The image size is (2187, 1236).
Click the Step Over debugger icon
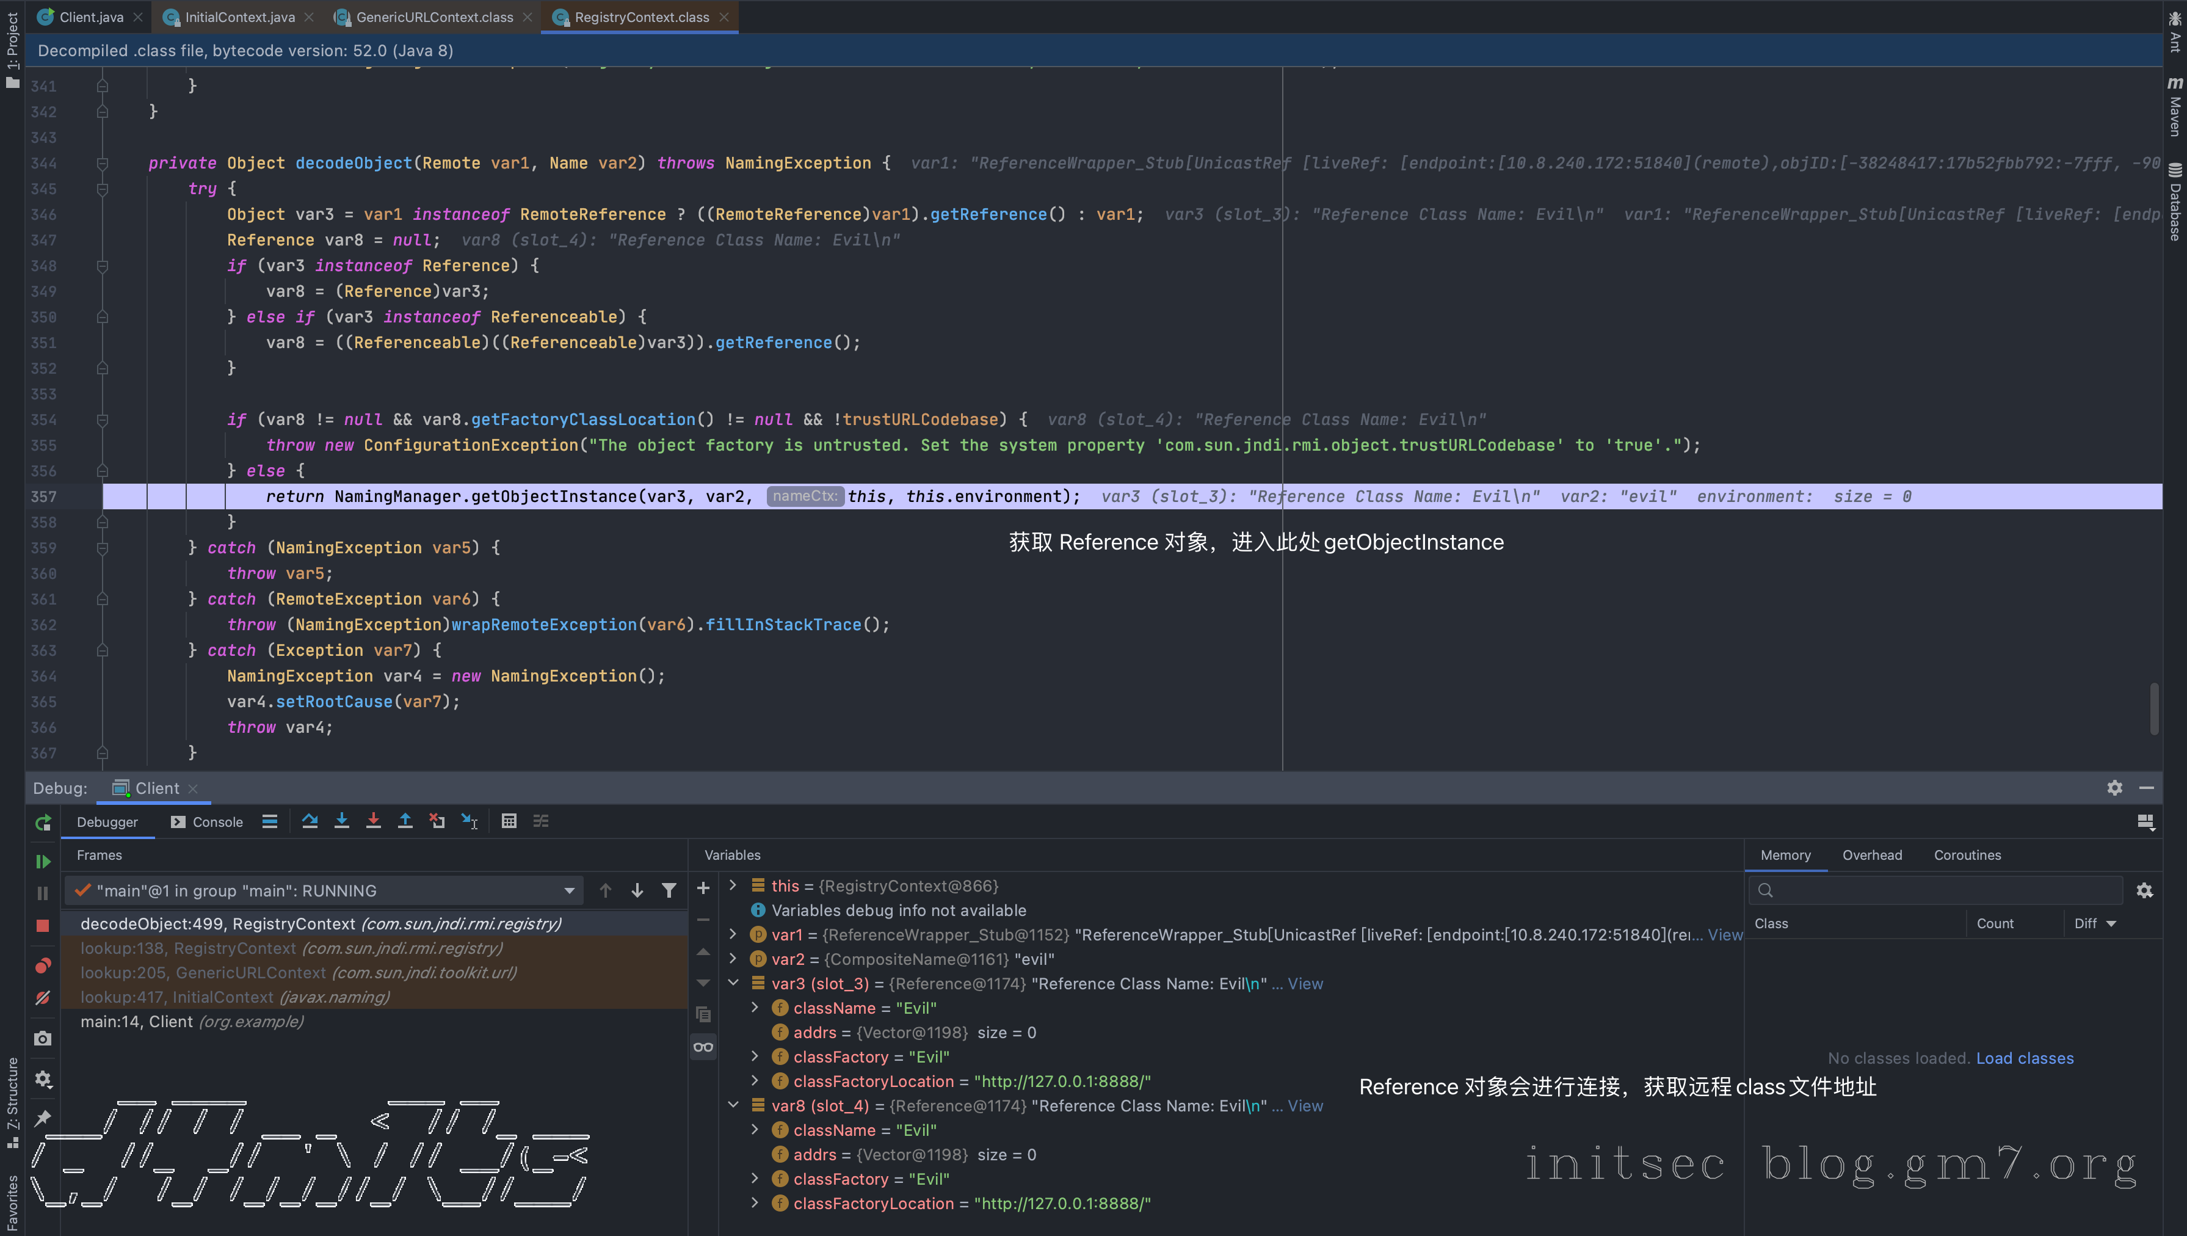tap(310, 821)
